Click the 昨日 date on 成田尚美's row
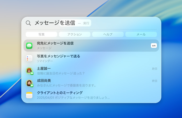182x118 pixels. point(155,81)
